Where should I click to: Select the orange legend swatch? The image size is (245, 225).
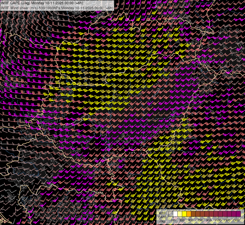click(189, 214)
